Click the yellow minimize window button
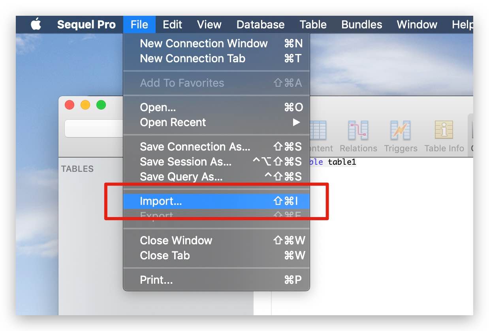 coord(85,105)
